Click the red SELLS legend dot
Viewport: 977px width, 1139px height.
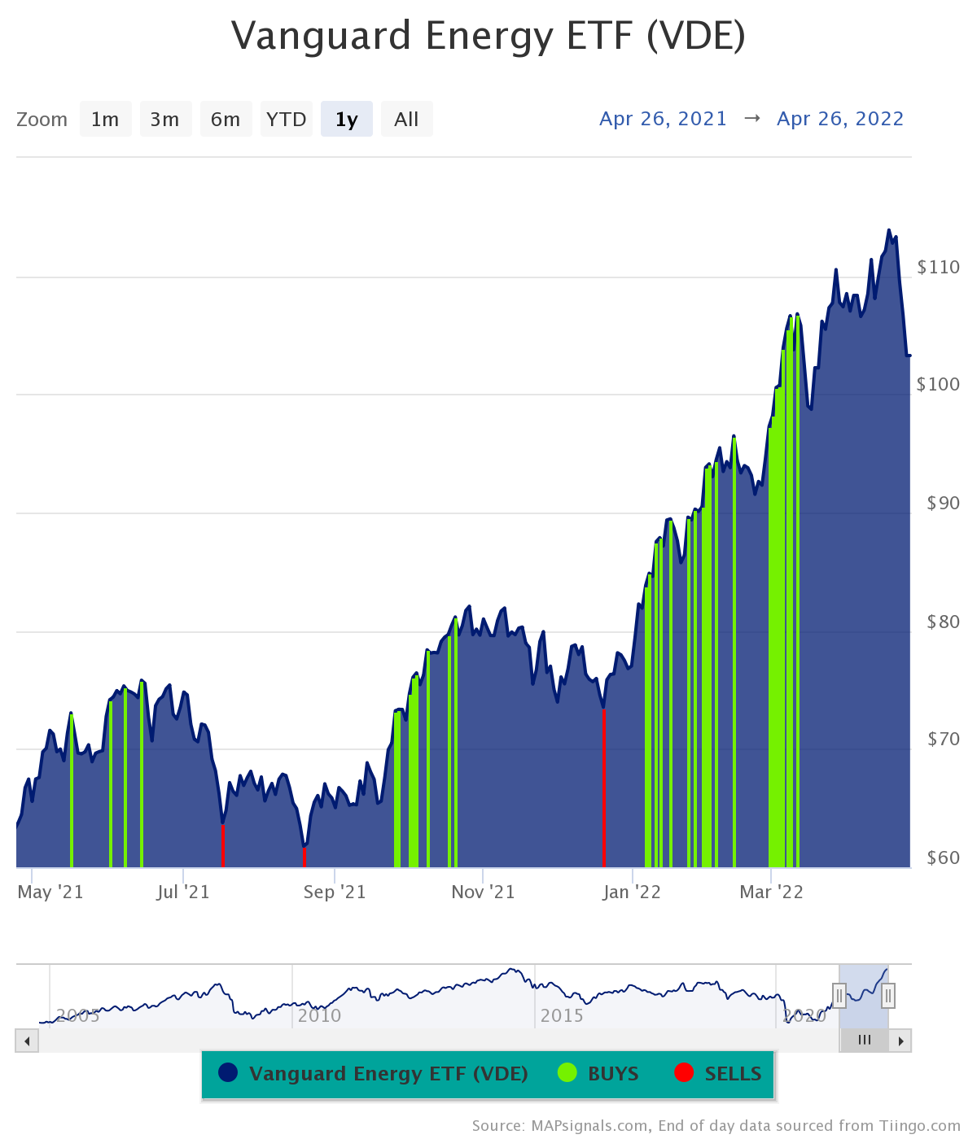(x=684, y=1073)
